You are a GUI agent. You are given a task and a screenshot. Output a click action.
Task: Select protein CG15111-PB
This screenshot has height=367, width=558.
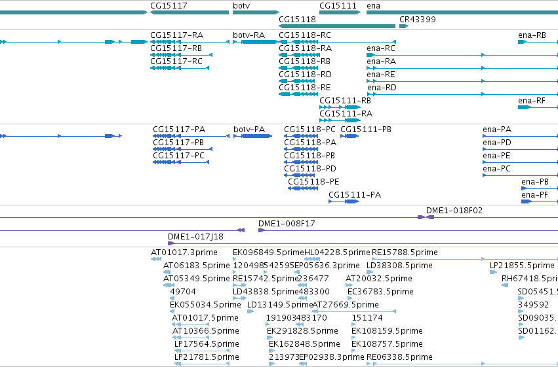(366, 130)
